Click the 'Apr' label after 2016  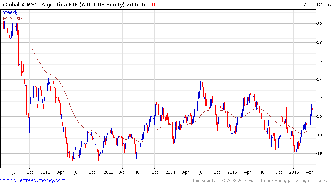click(309, 172)
